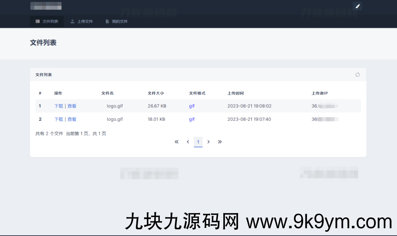
Task: Select the 文件列表 navigation tab
Action: point(47,21)
